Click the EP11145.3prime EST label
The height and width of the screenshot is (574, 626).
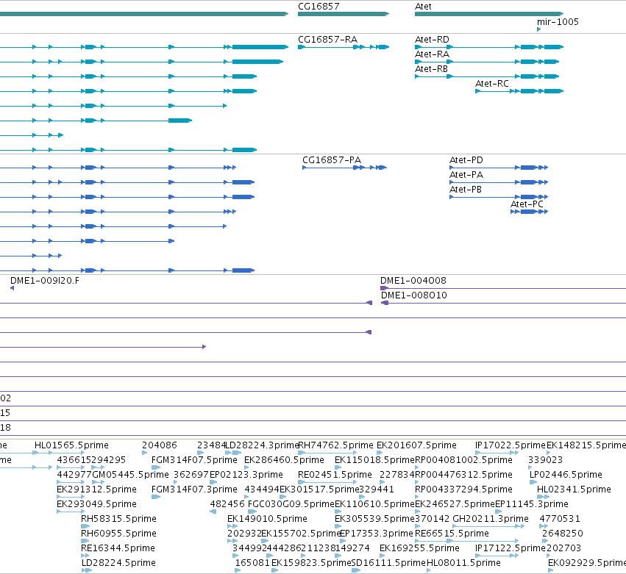(x=532, y=504)
